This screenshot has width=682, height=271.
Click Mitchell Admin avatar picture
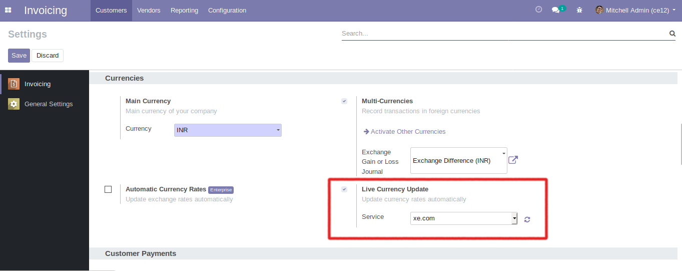click(599, 10)
